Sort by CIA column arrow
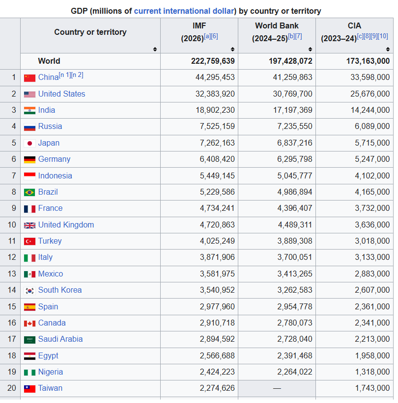Screen dimensions: 398x403 coord(388,49)
